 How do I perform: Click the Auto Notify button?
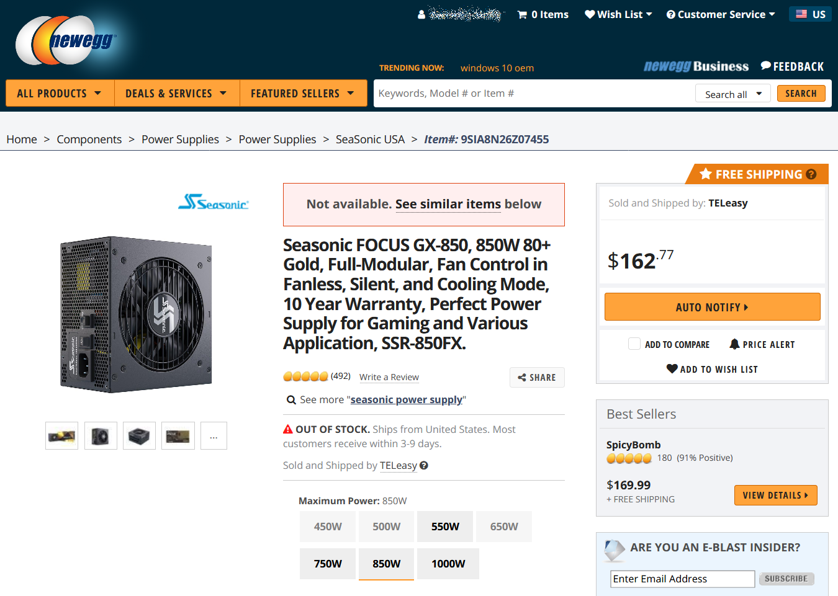click(x=712, y=307)
